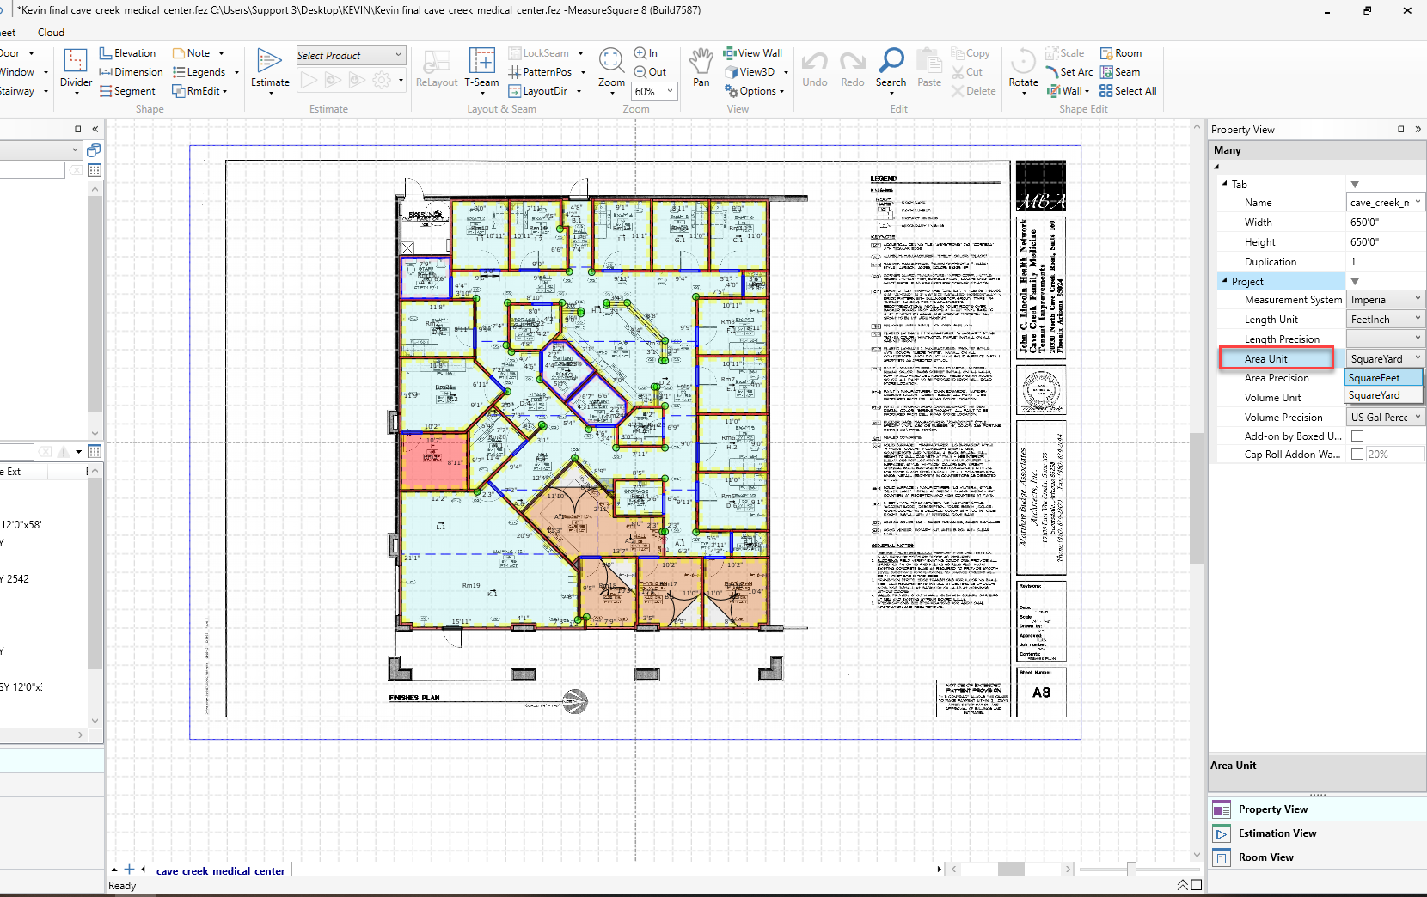
Task: Open the Stairway tool dropdown arrow
Action: coord(45,91)
